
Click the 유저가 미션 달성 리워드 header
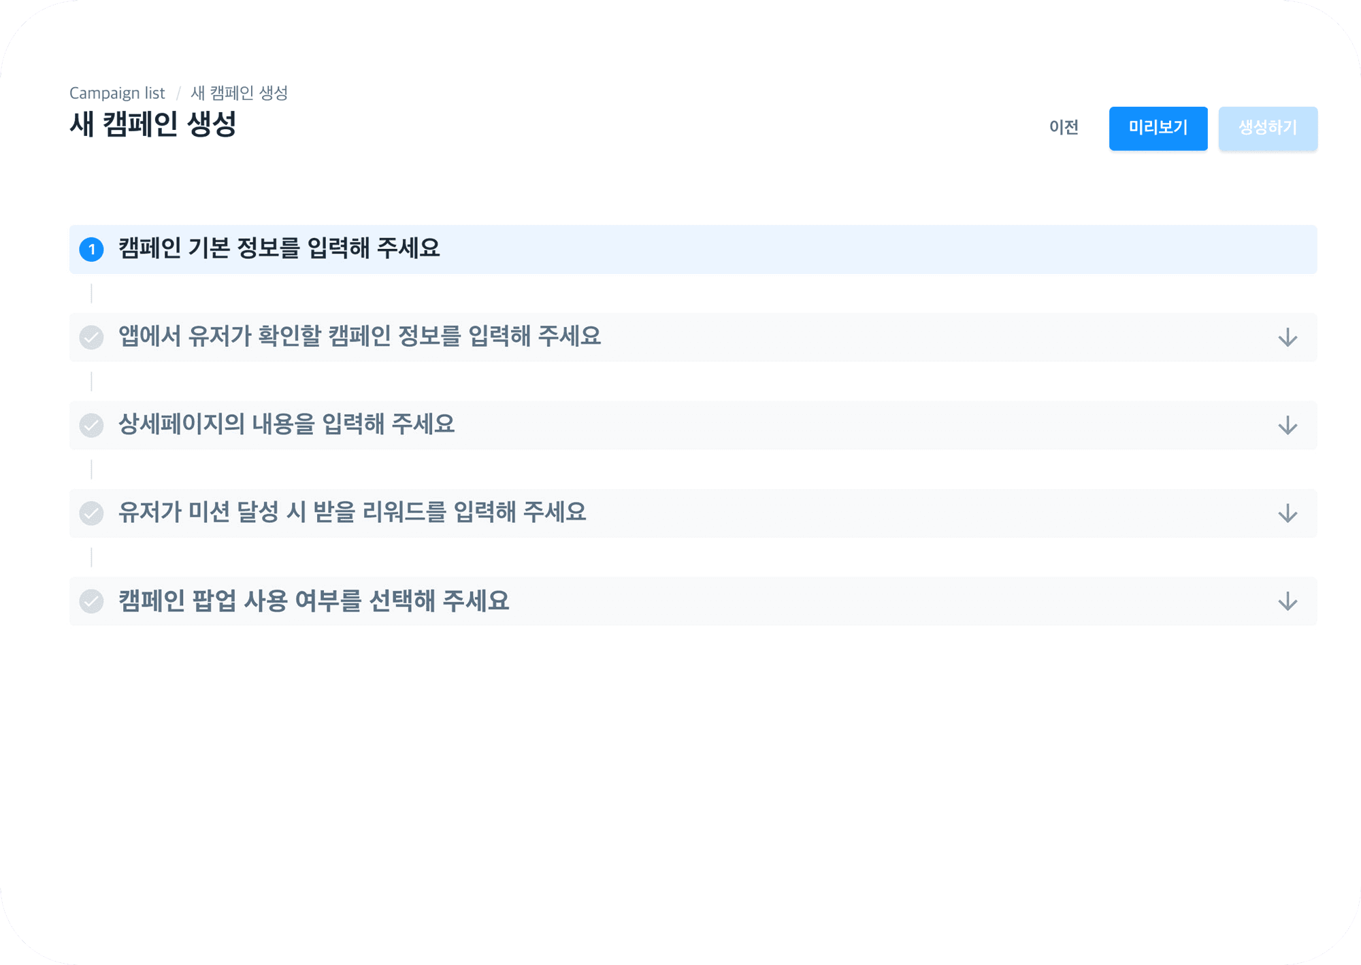point(352,513)
